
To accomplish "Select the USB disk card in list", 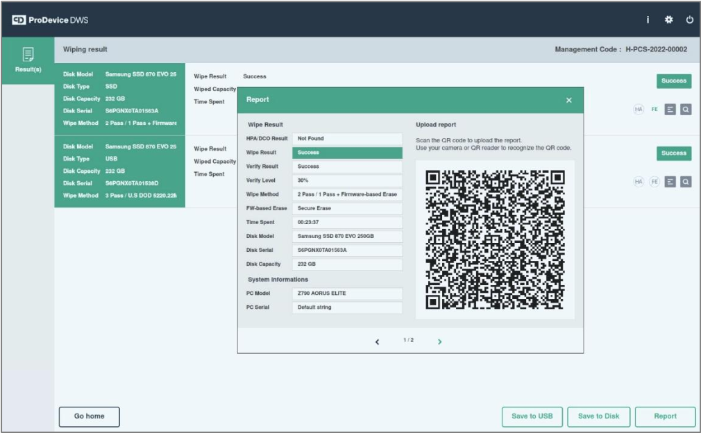I will click(120, 171).
